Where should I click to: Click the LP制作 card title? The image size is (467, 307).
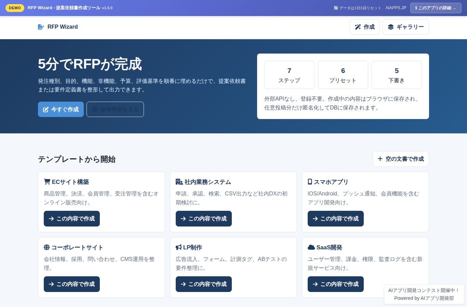point(192,247)
